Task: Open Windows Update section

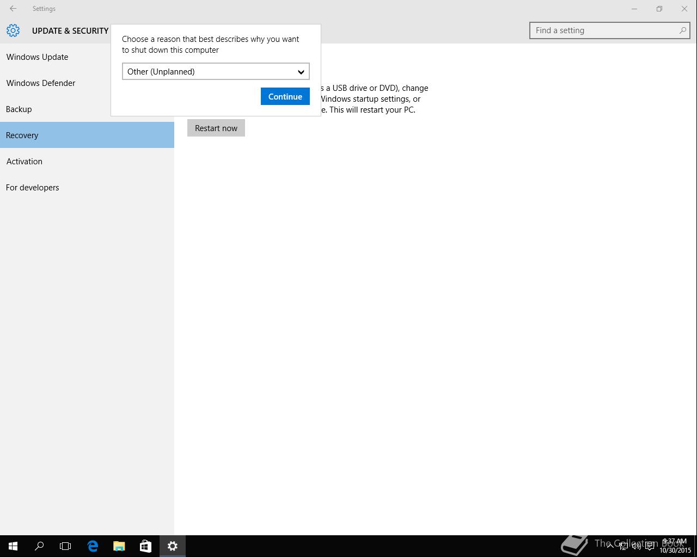Action: coord(87,57)
